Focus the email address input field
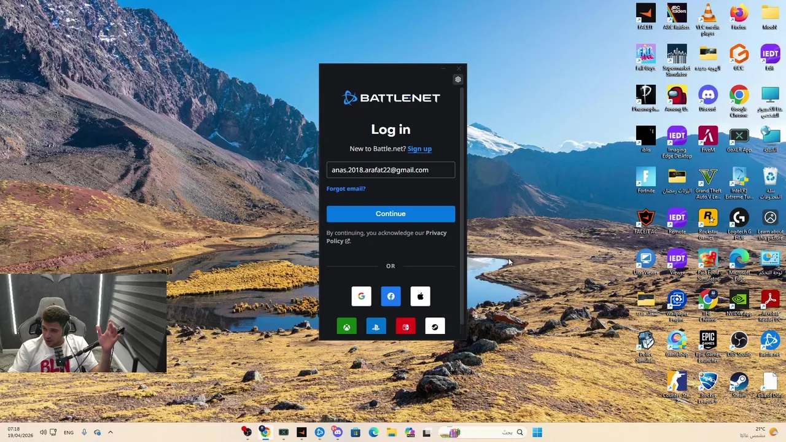This screenshot has width=786, height=442. tap(391, 170)
